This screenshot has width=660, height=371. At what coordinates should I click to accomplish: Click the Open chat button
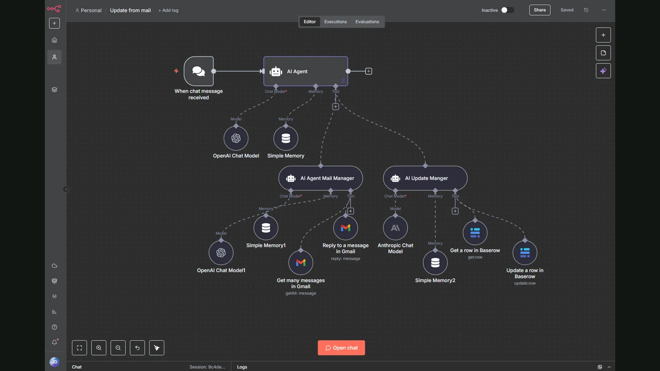click(341, 348)
